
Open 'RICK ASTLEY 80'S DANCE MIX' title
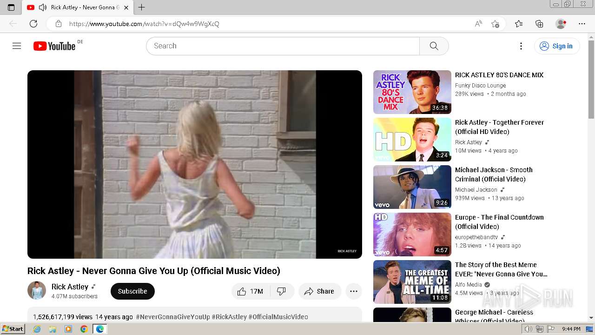pyautogui.click(x=499, y=75)
